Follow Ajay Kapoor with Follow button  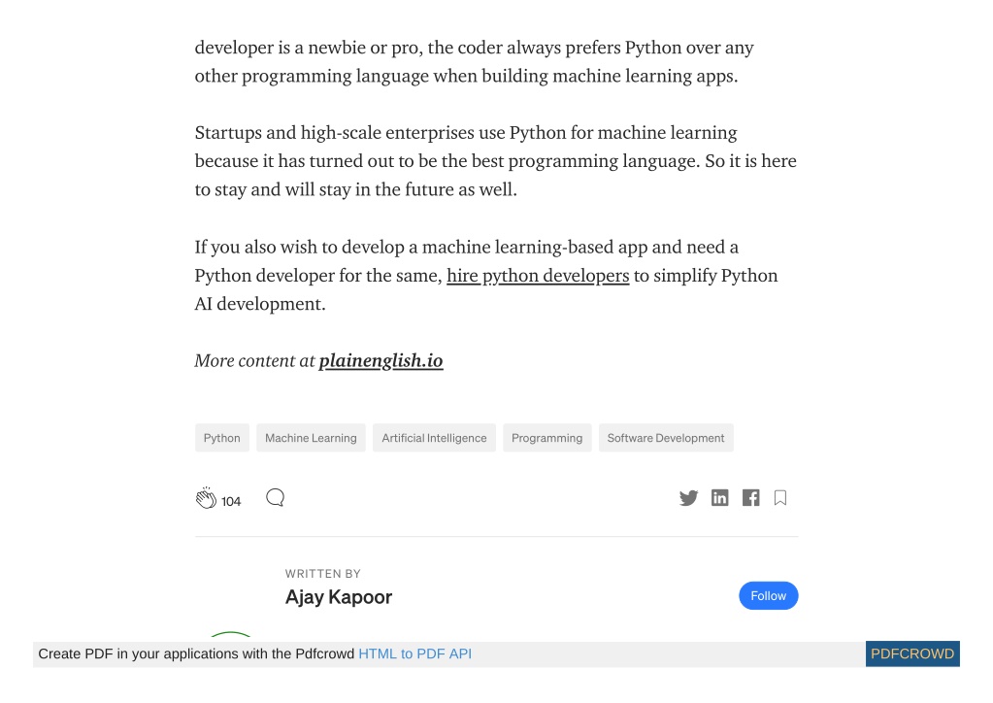coord(768,596)
